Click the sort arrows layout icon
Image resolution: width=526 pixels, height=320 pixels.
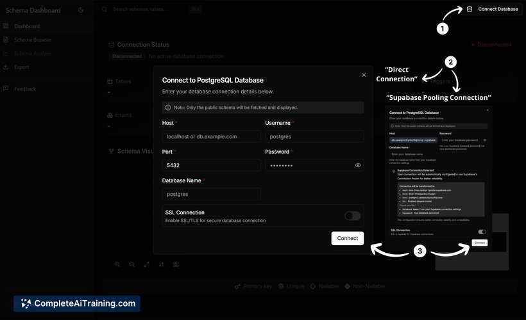[x=162, y=264]
